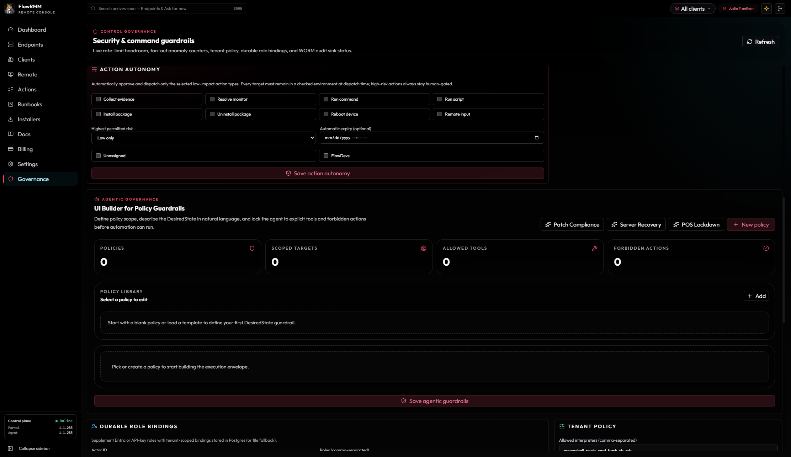Load the Patch Compliance template
The image size is (791, 457).
click(x=572, y=224)
